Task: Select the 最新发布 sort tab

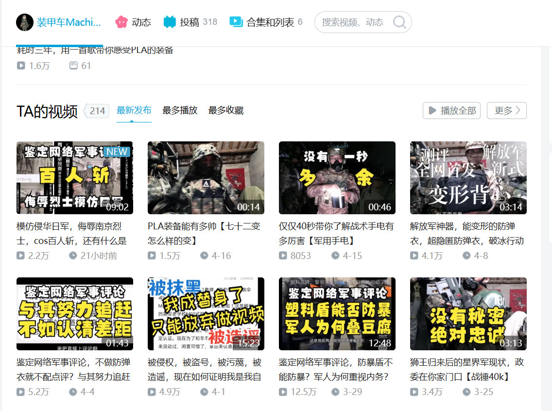Action: [x=134, y=110]
